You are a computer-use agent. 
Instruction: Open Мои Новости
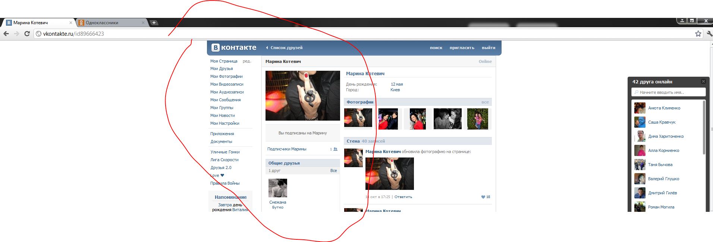(x=222, y=115)
